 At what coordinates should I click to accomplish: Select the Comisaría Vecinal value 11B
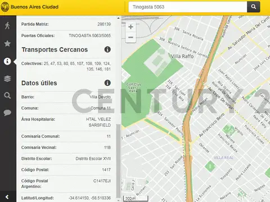(107, 148)
